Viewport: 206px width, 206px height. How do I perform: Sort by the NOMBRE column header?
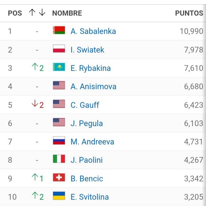coord(67,13)
